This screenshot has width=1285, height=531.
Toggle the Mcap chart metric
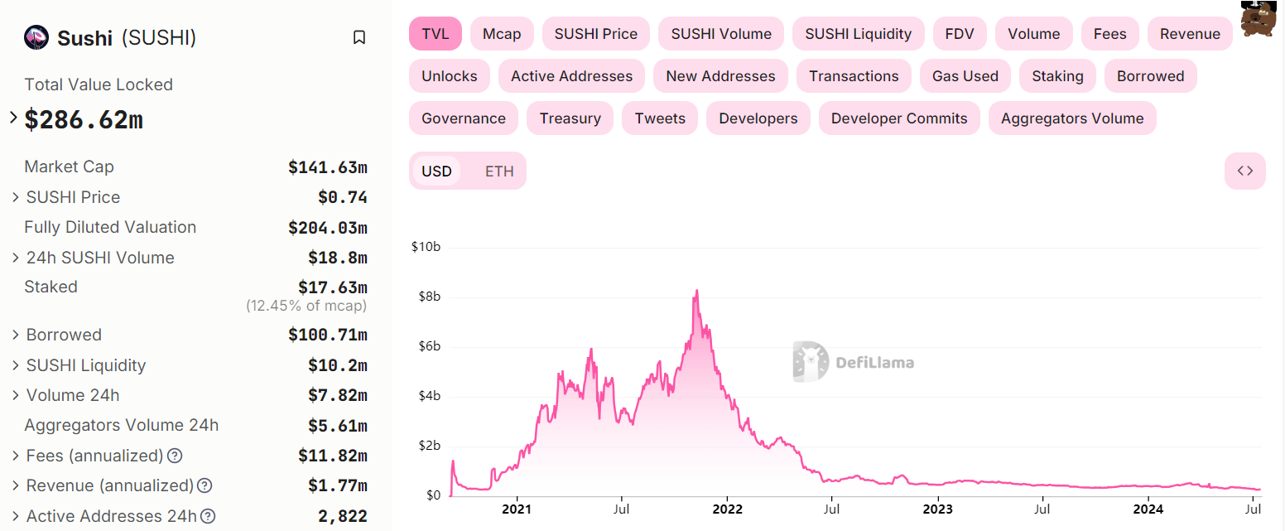click(x=502, y=34)
